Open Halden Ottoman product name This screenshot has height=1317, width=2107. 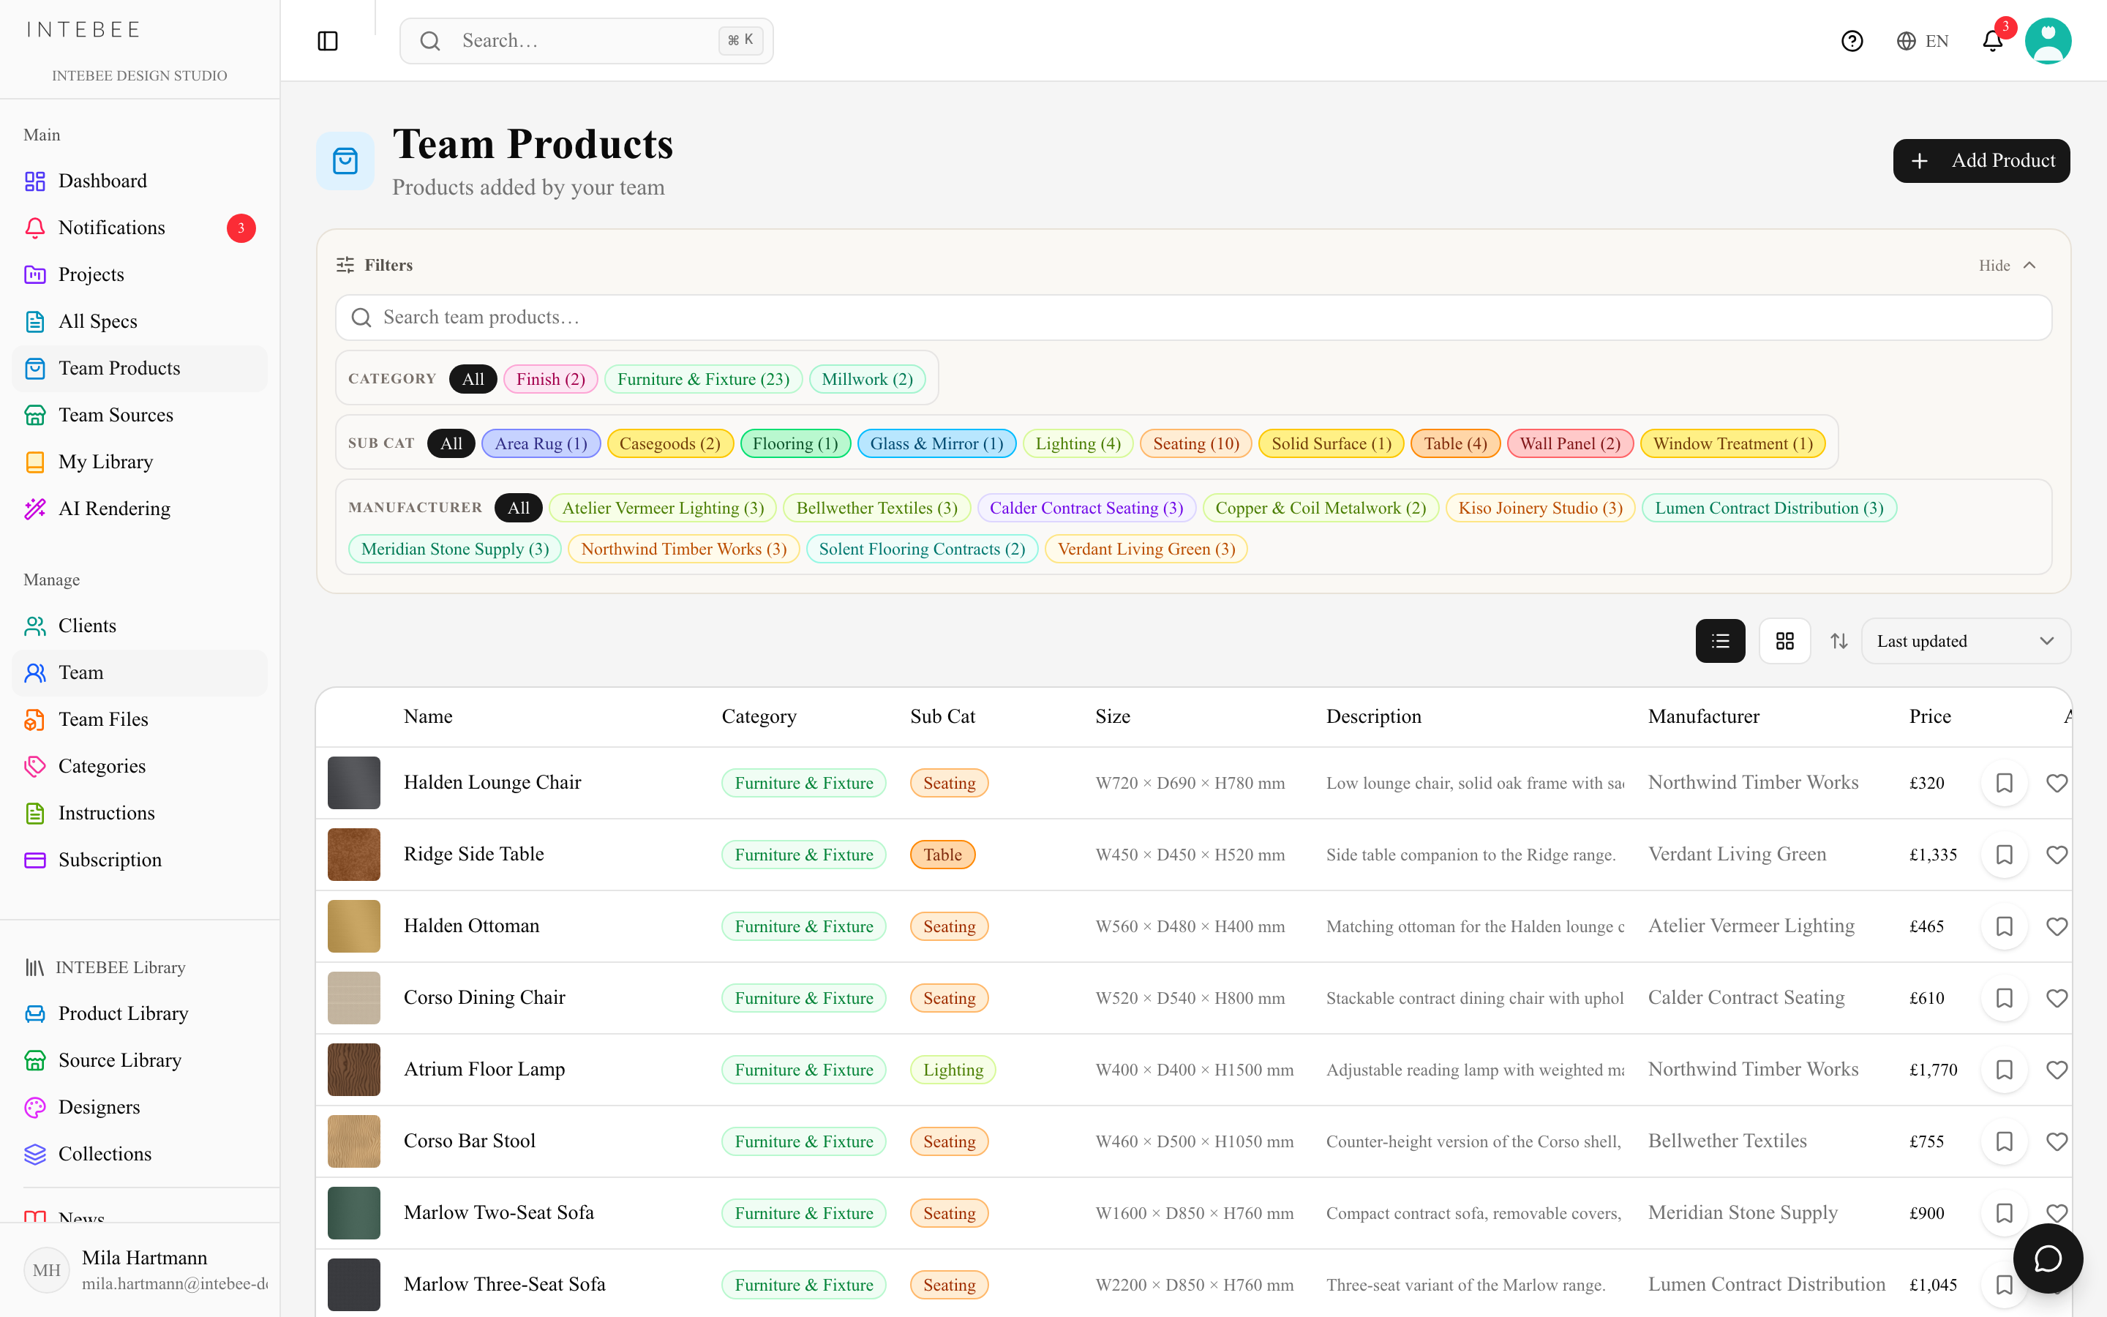tap(471, 925)
